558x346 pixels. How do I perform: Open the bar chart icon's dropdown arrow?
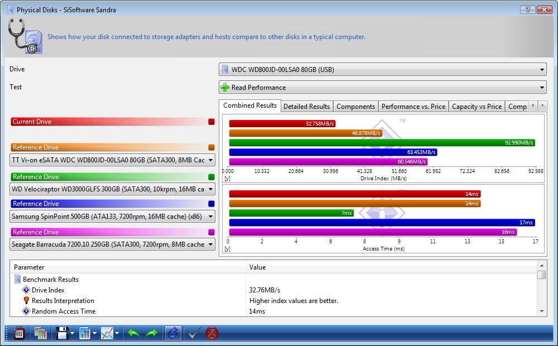point(94,334)
